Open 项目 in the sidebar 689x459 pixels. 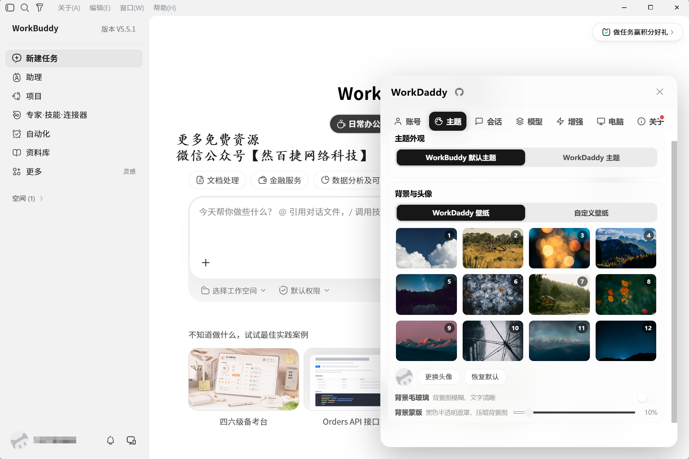74,96
